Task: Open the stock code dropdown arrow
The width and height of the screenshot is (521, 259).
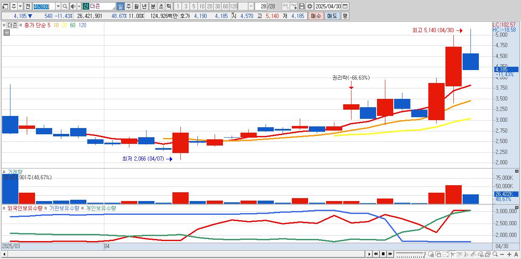Action: coord(58,6)
